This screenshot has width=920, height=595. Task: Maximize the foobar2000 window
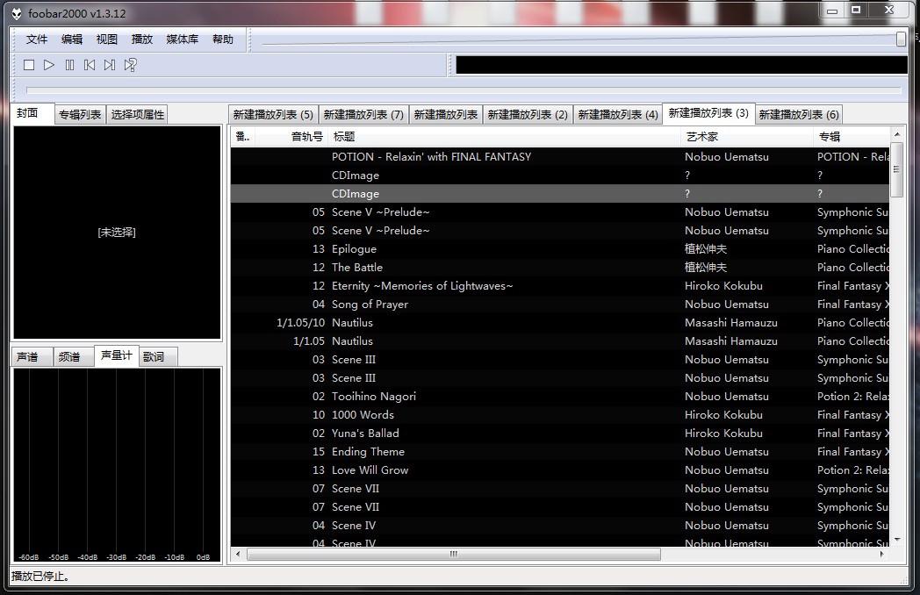coord(856,11)
